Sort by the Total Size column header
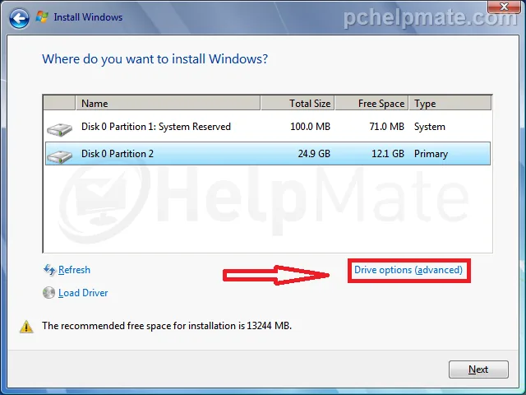 298,103
